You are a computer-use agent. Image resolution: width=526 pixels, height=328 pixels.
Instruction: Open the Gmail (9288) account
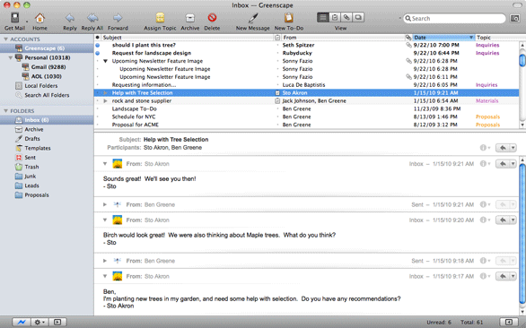[44, 67]
